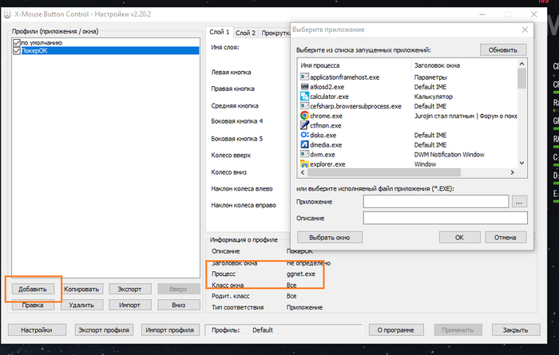Click the Закрыть button
Screen dimensions: 559x355
click(516, 330)
